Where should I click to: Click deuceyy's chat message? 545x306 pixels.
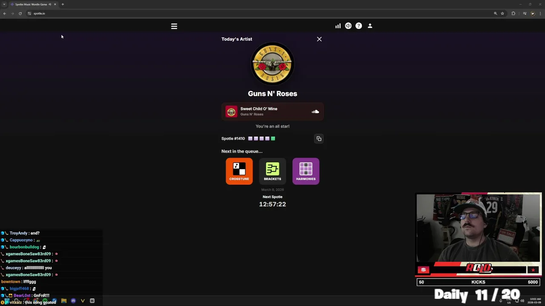(26, 268)
